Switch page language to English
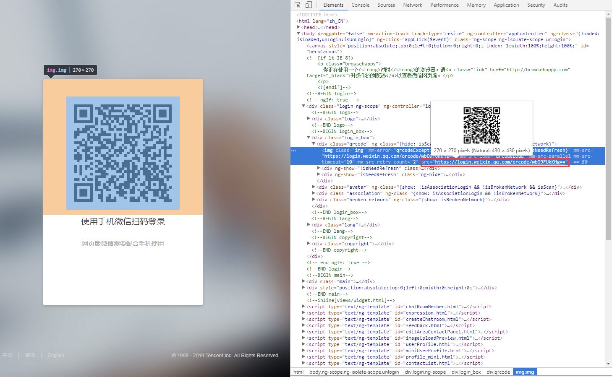This screenshot has width=612, height=377. (x=56, y=355)
